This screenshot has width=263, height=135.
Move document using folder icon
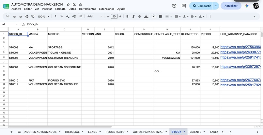(74, 5)
